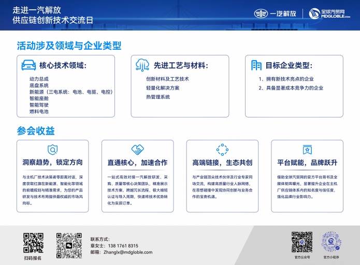
Task: Click the paragraph starting 与产业链顶尖技术伙伴
Action: (222, 187)
